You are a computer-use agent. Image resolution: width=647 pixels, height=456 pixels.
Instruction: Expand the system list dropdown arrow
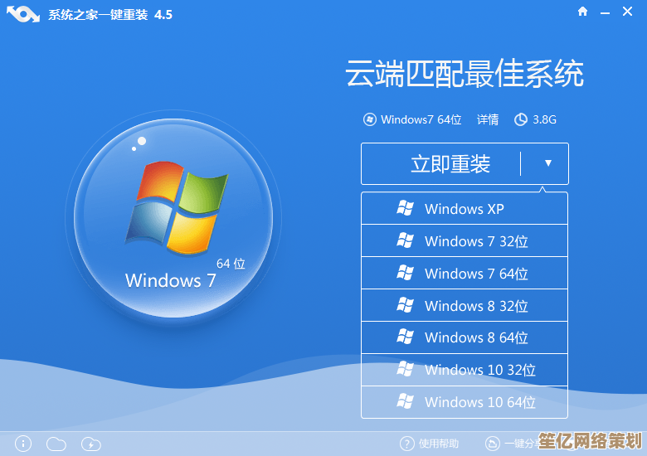click(547, 163)
